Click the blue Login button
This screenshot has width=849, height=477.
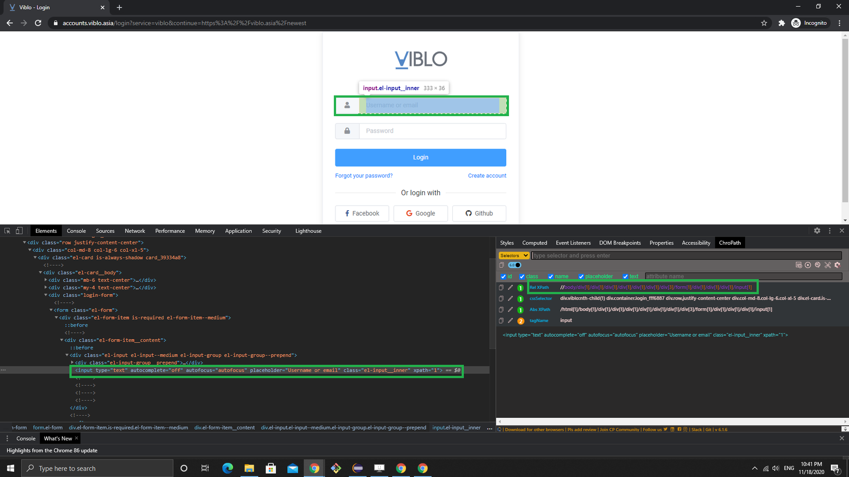coord(420,157)
